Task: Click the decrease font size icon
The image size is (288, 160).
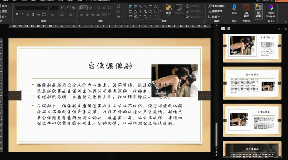Action: 68,8
